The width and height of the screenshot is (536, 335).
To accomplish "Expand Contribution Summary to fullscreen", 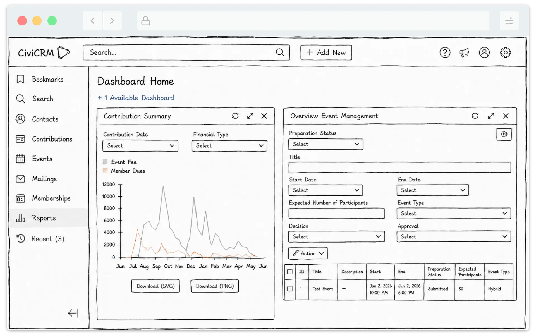I will pyautogui.click(x=250, y=116).
